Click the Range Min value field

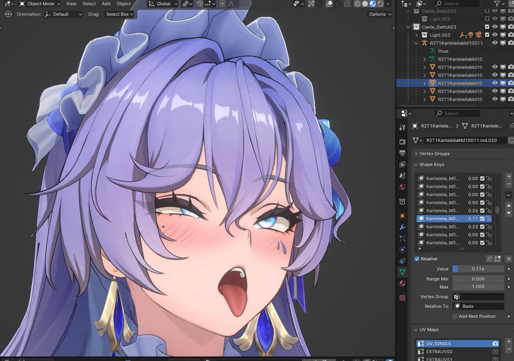point(478,279)
